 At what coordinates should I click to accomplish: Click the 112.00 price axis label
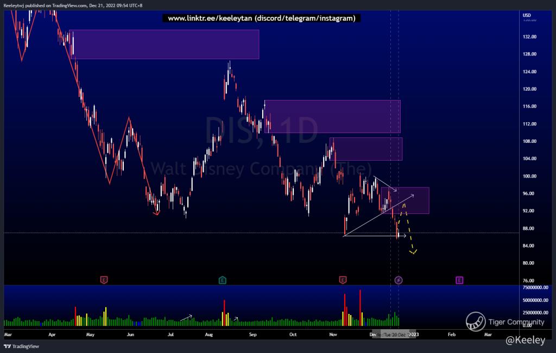529,124
